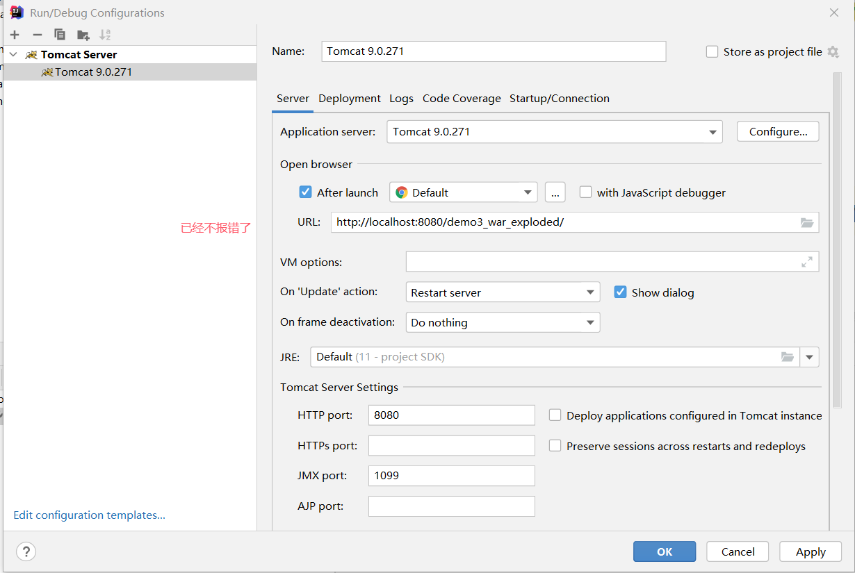Click the Cancel button

(738, 551)
